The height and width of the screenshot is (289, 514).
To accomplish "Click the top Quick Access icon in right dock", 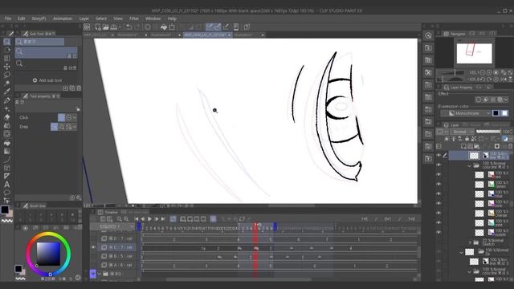I will [x=428, y=35].
